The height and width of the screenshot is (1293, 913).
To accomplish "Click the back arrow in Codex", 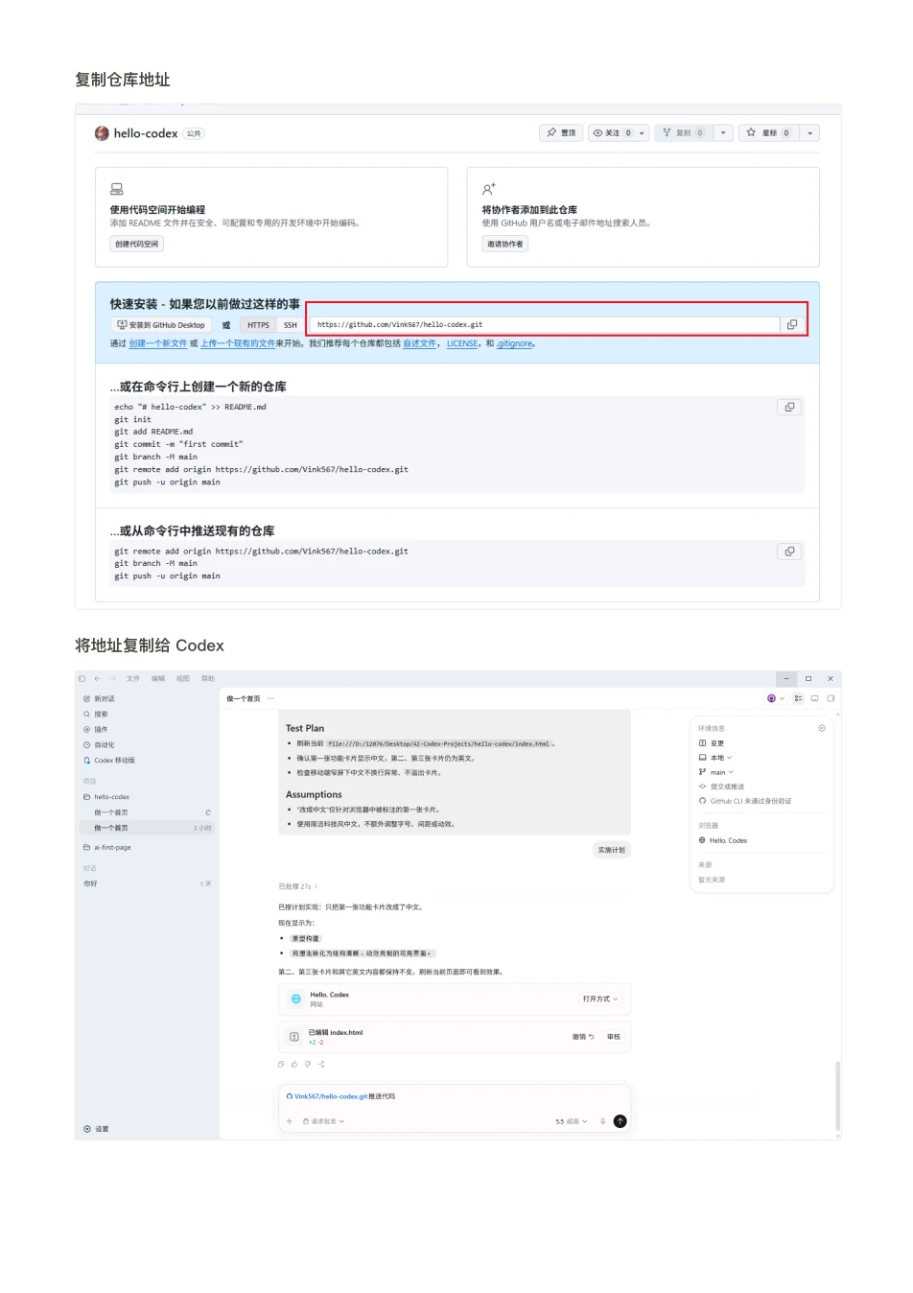I will tap(97, 678).
